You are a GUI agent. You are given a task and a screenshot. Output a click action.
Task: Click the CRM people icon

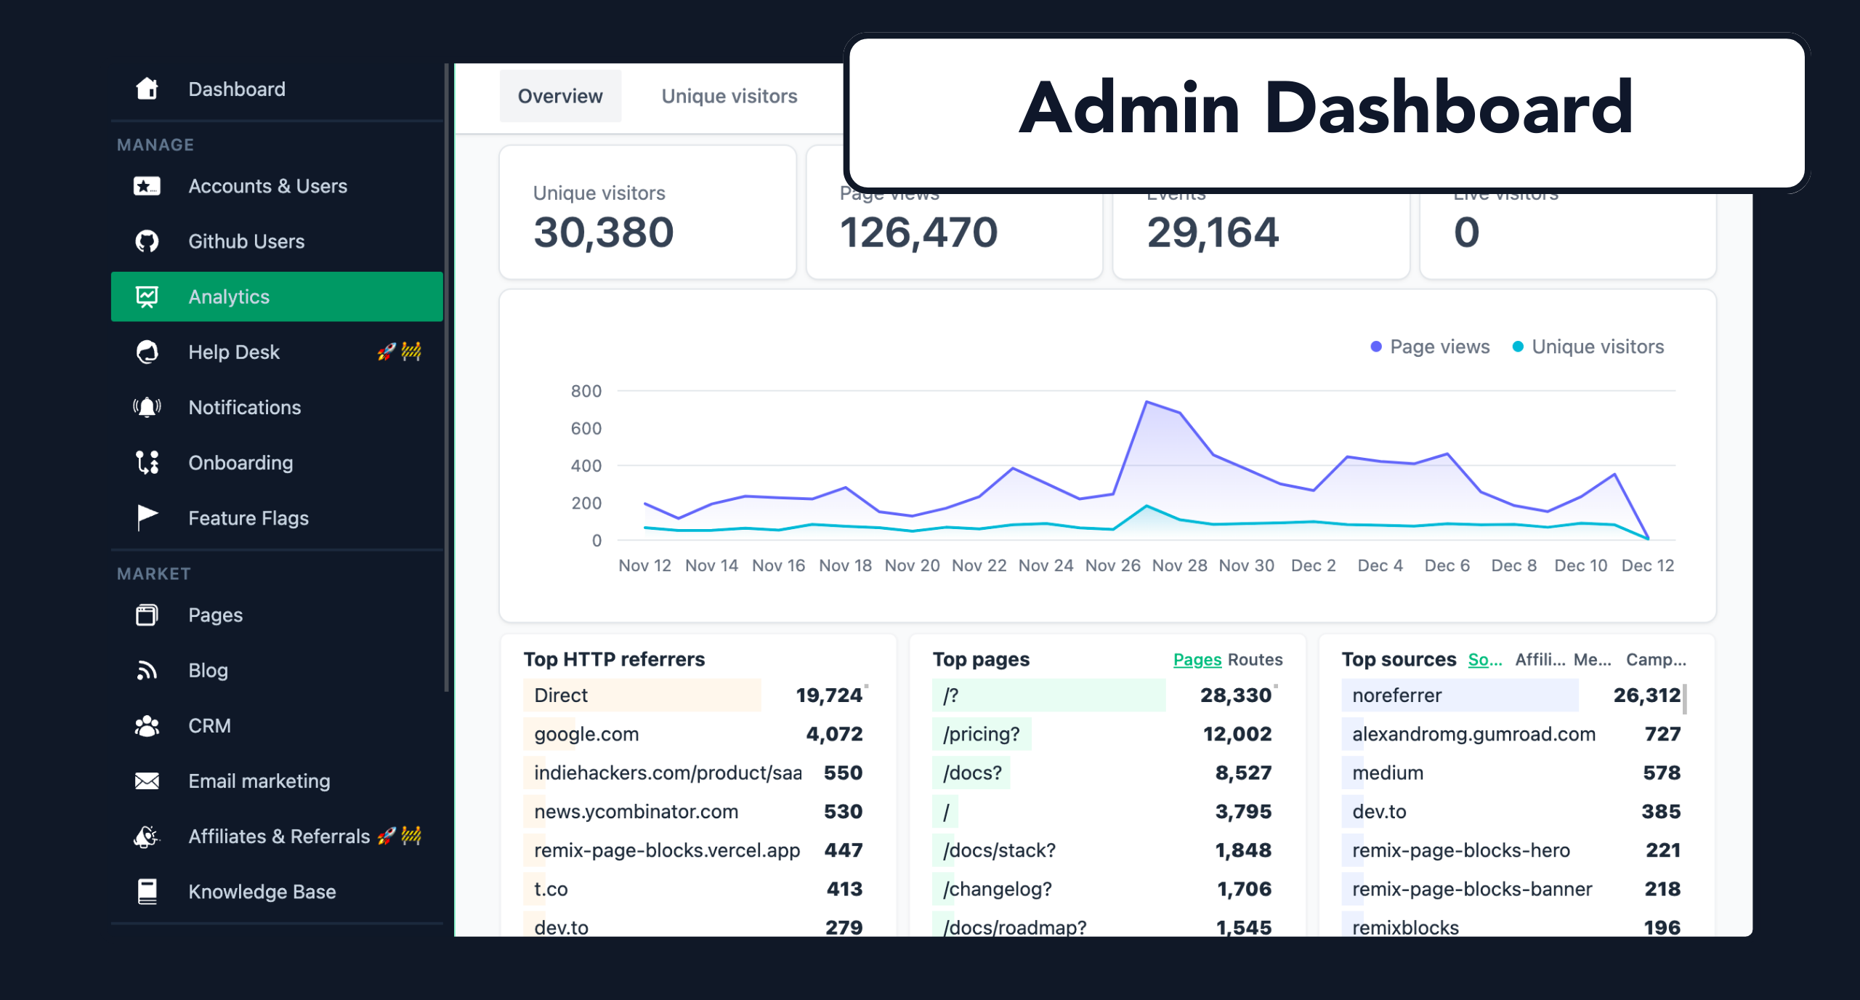point(147,725)
